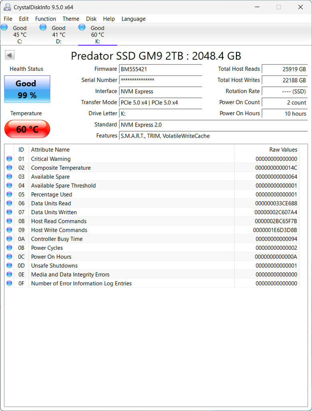Click Power On Count value 2 count
The height and width of the screenshot is (411, 312).
click(x=285, y=102)
